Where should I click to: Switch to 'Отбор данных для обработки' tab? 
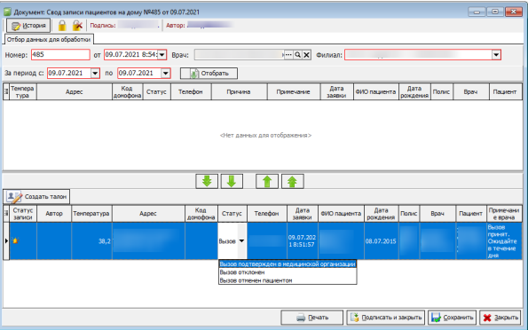49,39
